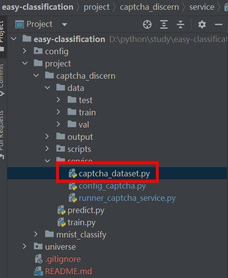Hide the Project tool window with minus icon

[219, 24]
